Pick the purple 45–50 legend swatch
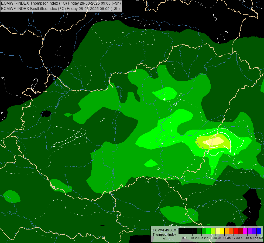This screenshot has width=264, height=243. (250, 231)
